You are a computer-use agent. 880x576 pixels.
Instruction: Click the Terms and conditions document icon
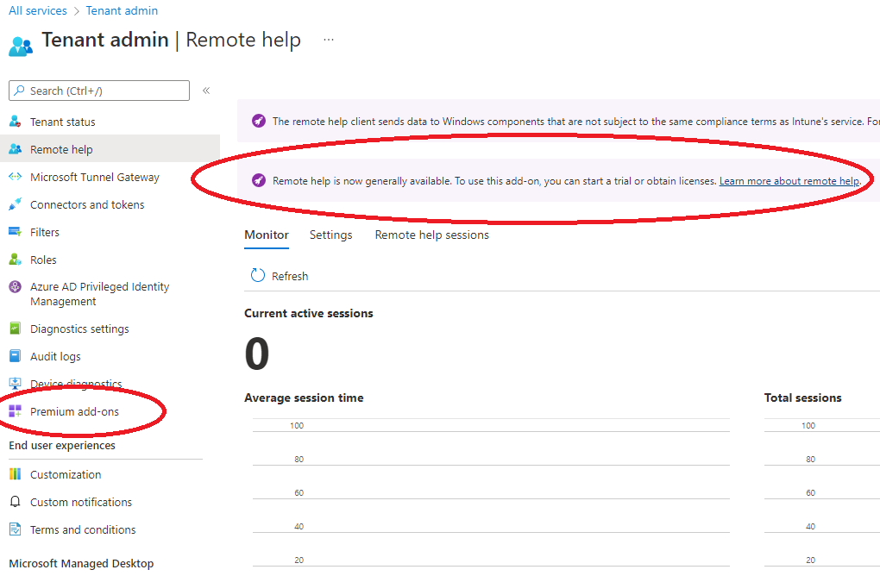(16, 529)
